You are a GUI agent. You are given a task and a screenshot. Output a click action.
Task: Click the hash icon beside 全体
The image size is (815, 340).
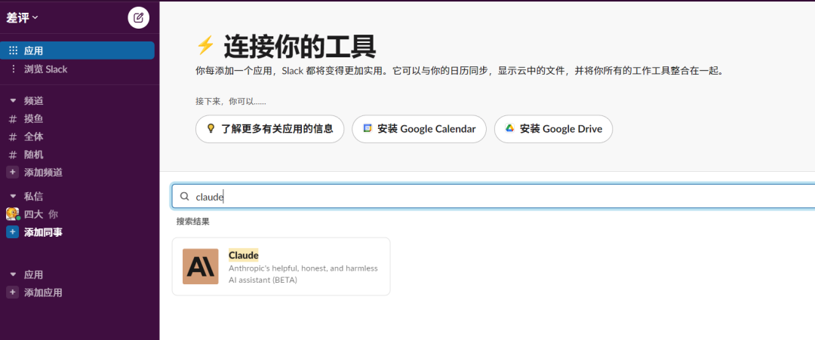click(13, 137)
